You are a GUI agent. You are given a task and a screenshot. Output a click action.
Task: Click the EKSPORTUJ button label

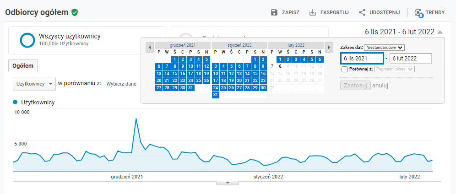coord(334,12)
